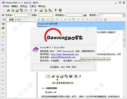Toggle Bold formatting in editor toolbar
The height and width of the screenshot is (99, 127).
[57, 19]
